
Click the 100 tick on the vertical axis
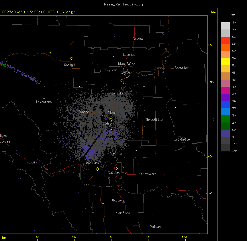210,45
